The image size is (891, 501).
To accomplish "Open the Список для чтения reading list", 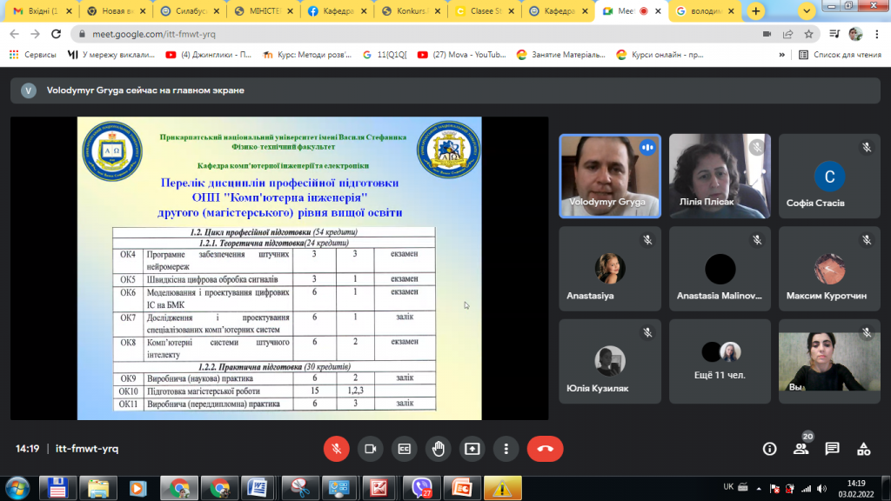I will pyautogui.click(x=841, y=55).
